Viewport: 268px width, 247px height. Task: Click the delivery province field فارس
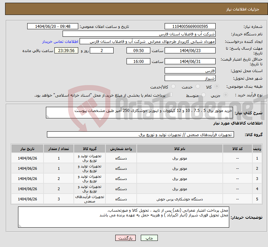[x=190, y=71]
